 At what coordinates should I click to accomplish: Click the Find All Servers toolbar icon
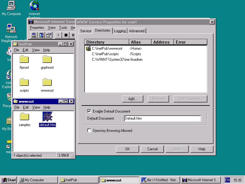(x=41, y=35)
